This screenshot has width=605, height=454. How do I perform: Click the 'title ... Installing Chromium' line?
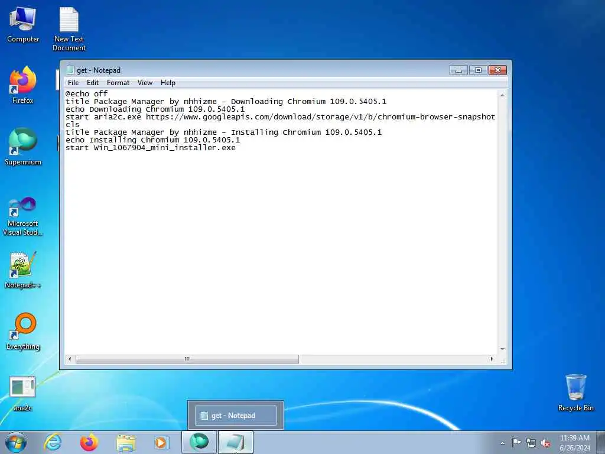tap(223, 132)
